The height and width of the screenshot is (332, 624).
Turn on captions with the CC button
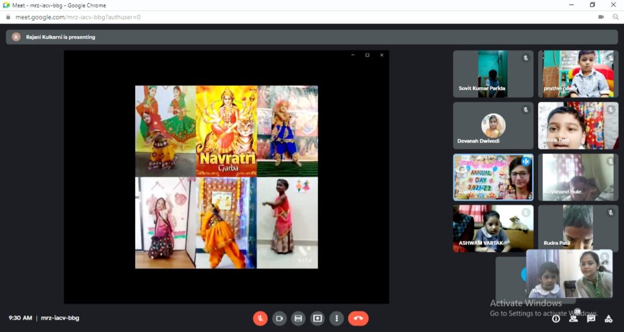click(298, 319)
